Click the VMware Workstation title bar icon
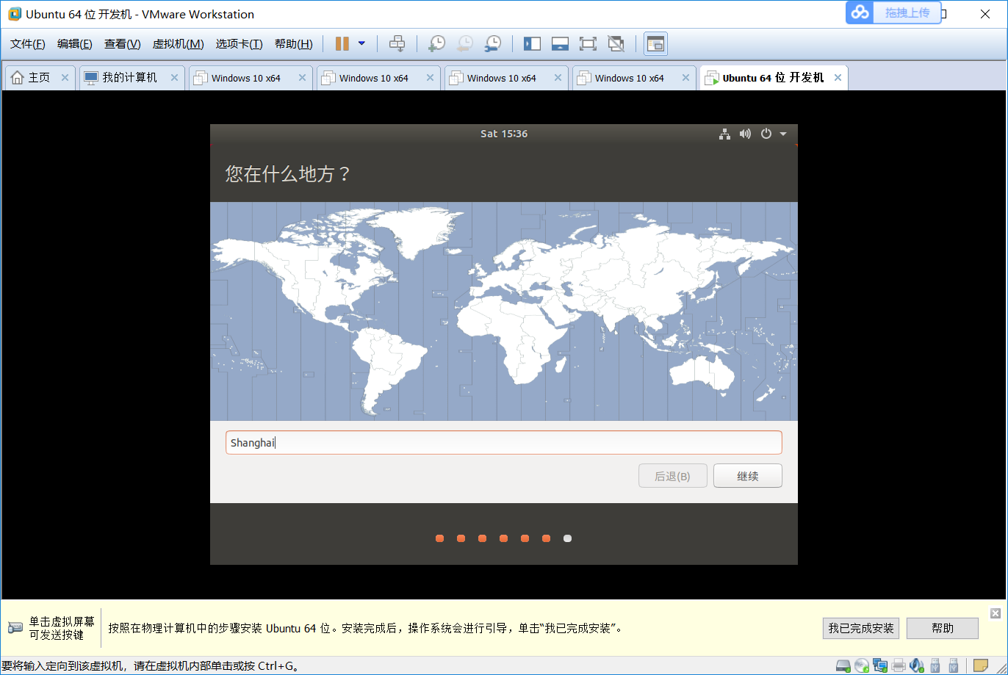1008x675 pixels. (x=14, y=14)
